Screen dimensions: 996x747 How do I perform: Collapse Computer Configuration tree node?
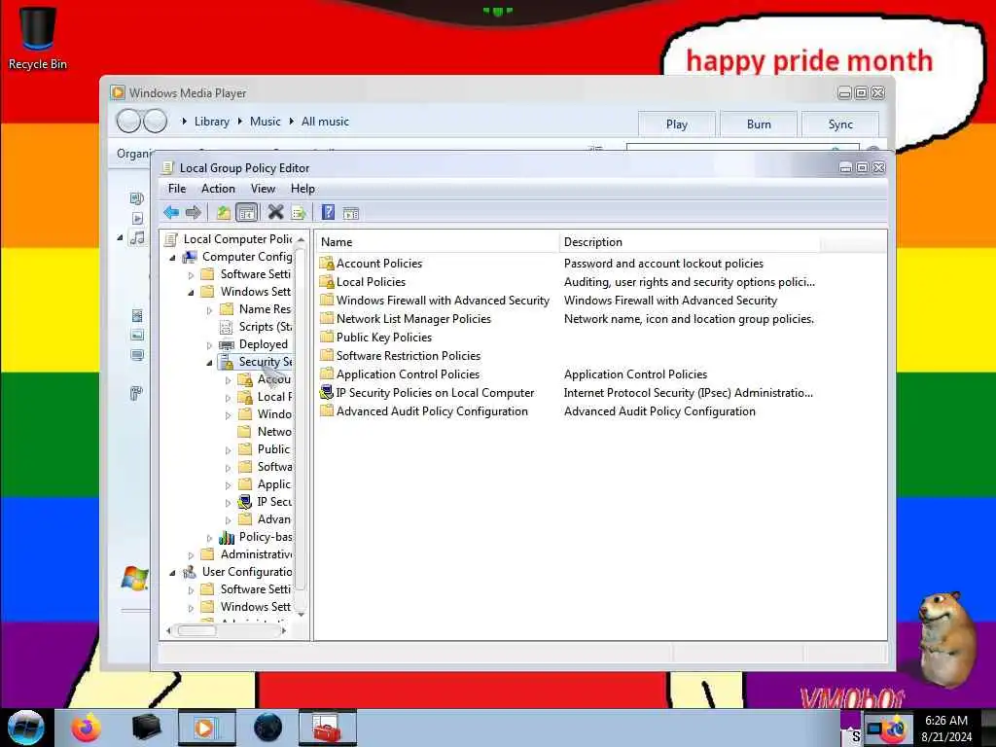pos(172,258)
